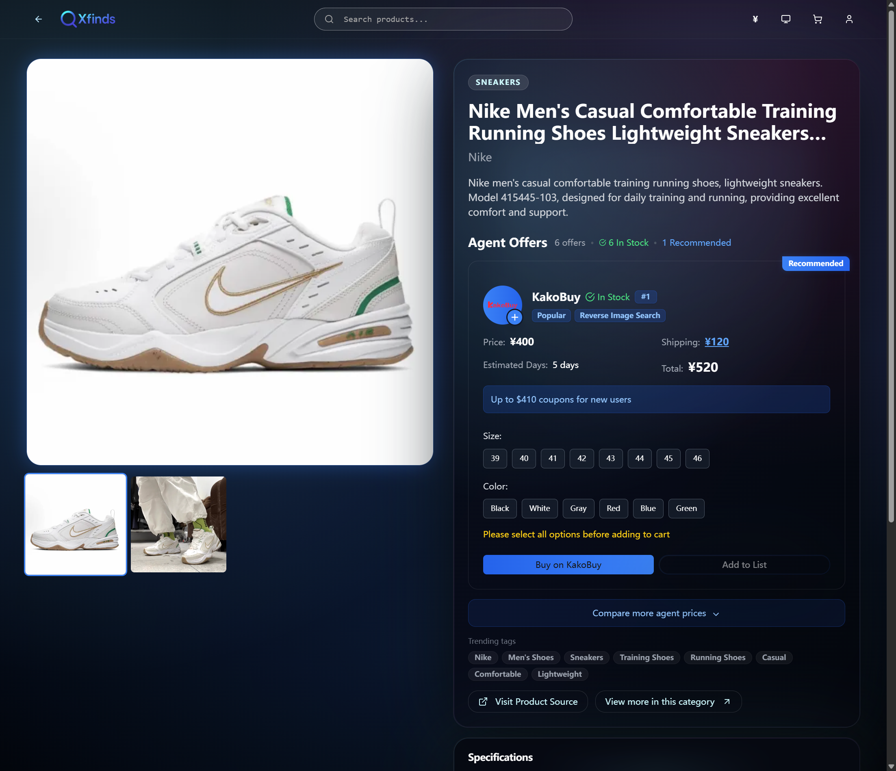Change currency with the yen icon
The height and width of the screenshot is (771, 896).
[x=755, y=19]
